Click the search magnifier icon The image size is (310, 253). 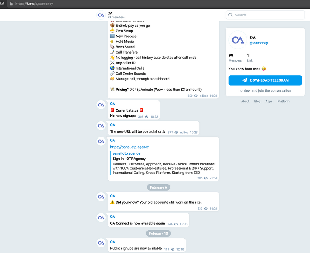230,15
